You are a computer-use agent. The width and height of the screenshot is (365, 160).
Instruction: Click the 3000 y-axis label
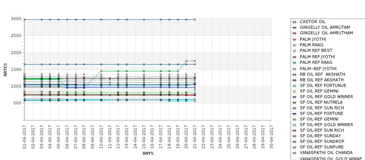pyautogui.click(x=16, y=19)
